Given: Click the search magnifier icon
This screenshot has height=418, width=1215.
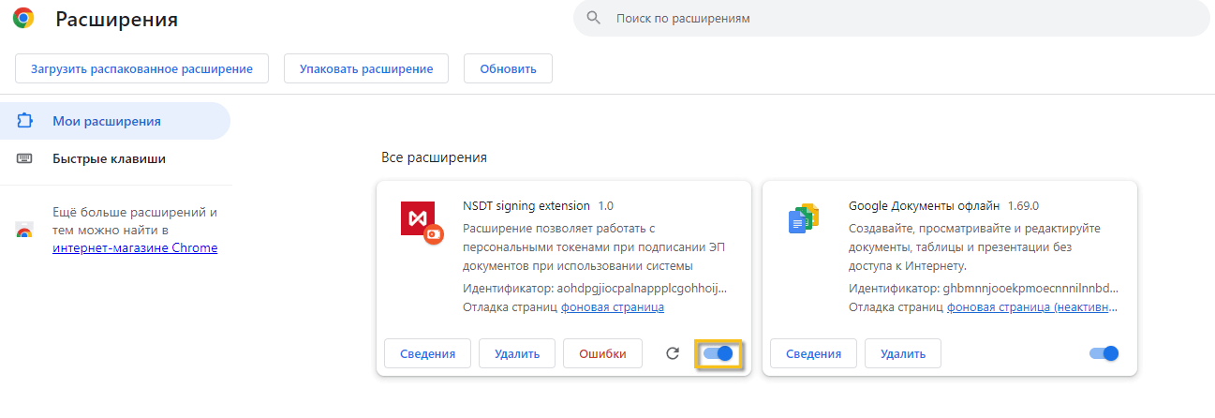Looking at the screenshot, I should (x=593, y=18).
